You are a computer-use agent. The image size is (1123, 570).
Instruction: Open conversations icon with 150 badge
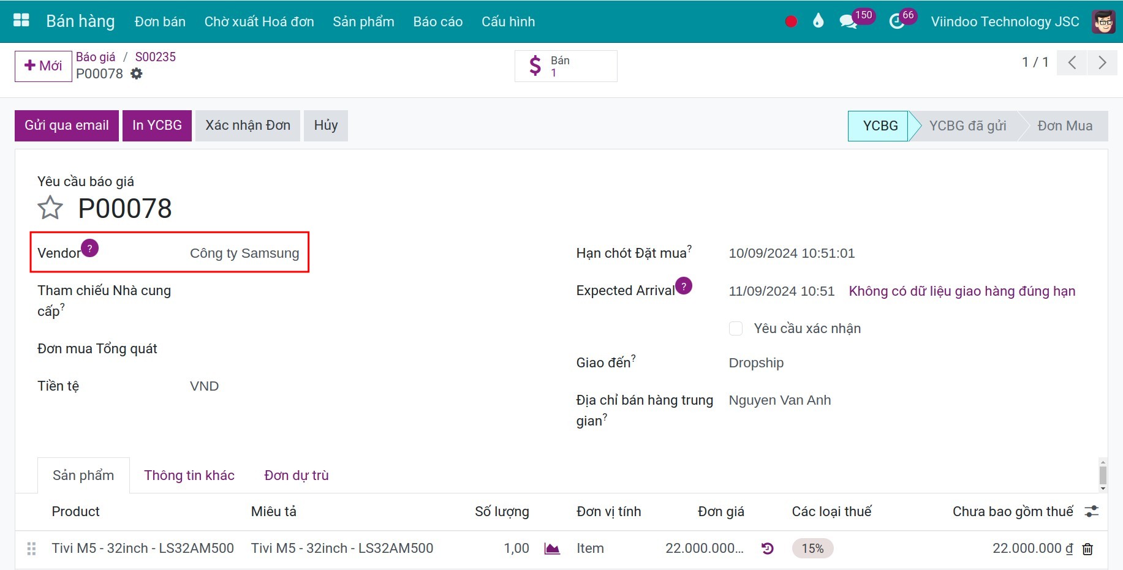point(848,22)
